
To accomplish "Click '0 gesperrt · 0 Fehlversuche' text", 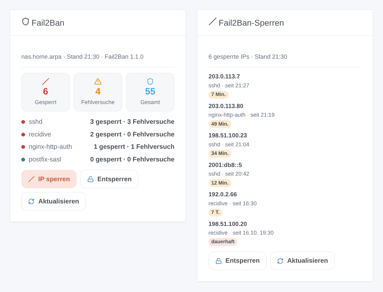I will pyautogui.click(x=132, y=159).
